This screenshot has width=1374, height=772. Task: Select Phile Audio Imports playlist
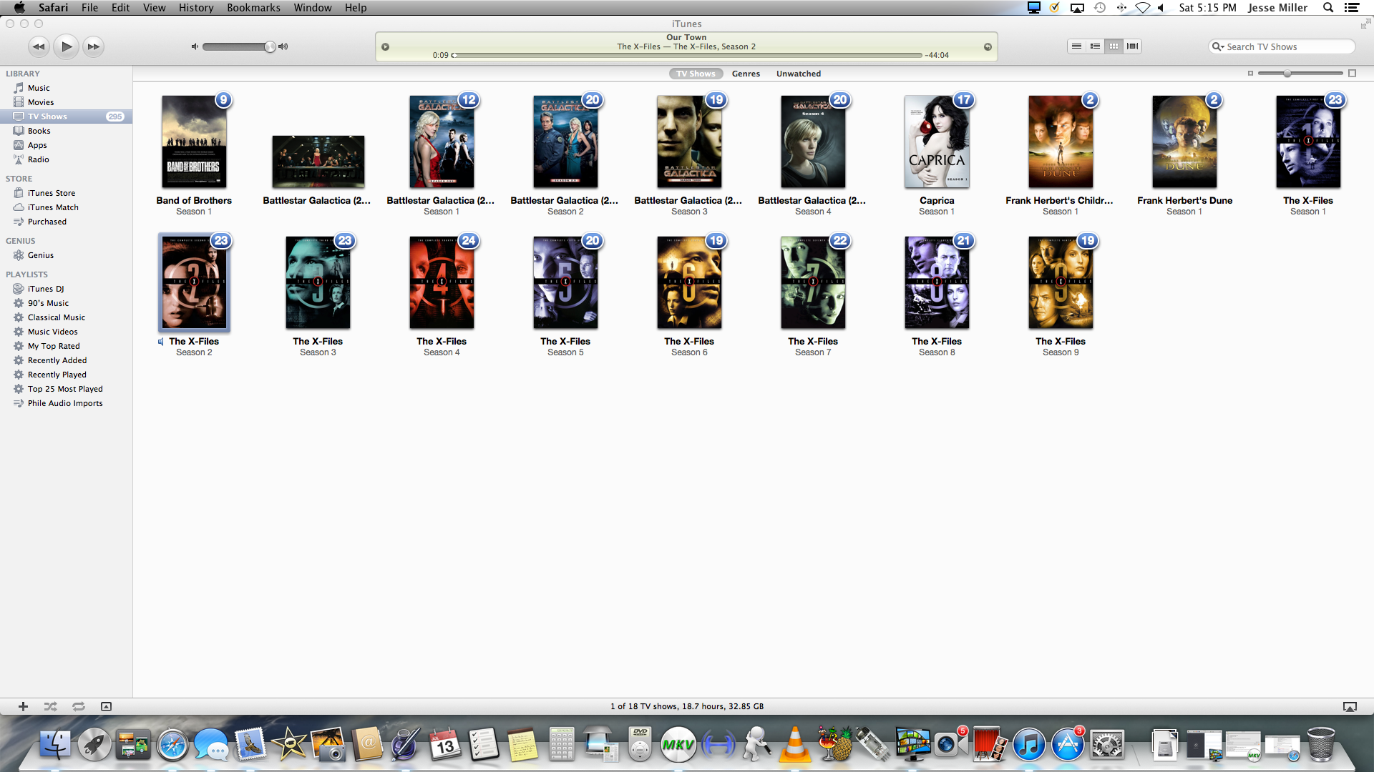pos(66,403)
